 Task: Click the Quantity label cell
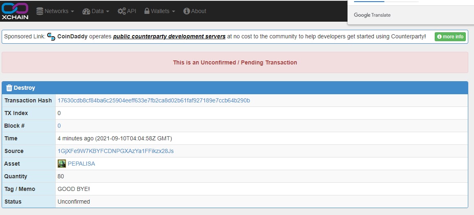click(29, 176)
